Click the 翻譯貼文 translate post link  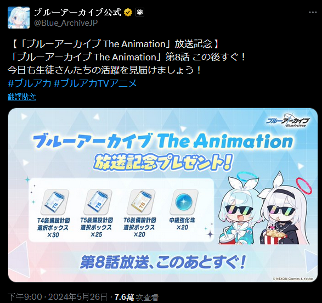pyautogui.click(x=22, y=97)
